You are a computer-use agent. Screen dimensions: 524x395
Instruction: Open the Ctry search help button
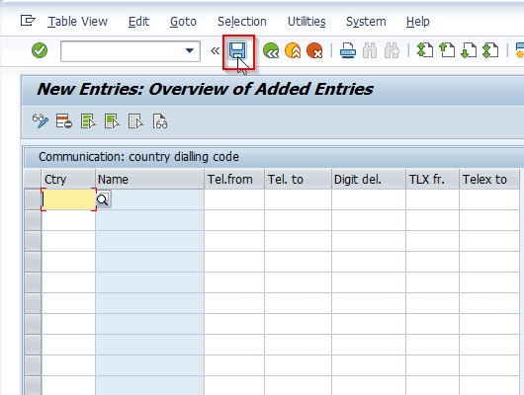pyautogui.click(x=103, y=199)
